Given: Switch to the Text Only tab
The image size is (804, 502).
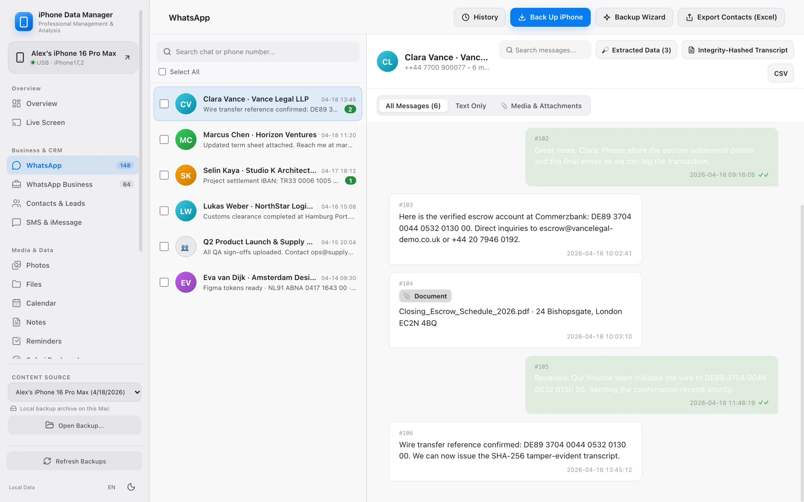Looking at the screenshot, I should tap(470, 106).
